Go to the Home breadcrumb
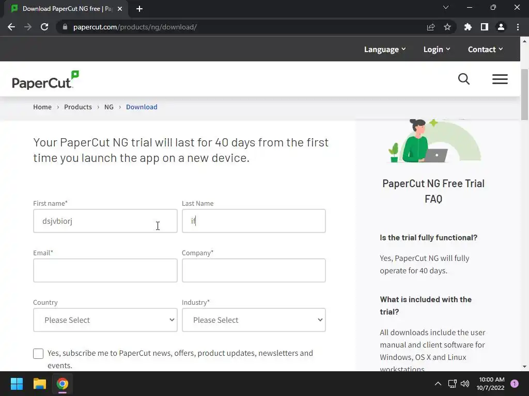Image resolution: width=529 pixels, height=396 pixels. coord(42,107)
